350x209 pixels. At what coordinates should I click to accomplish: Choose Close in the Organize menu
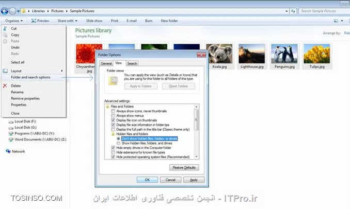(34, 113)
